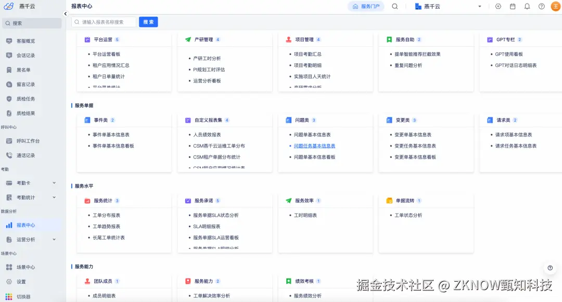Click the 产研管理 paper plane icon
This screenshot has height=302, width=562.
(188, 40)
